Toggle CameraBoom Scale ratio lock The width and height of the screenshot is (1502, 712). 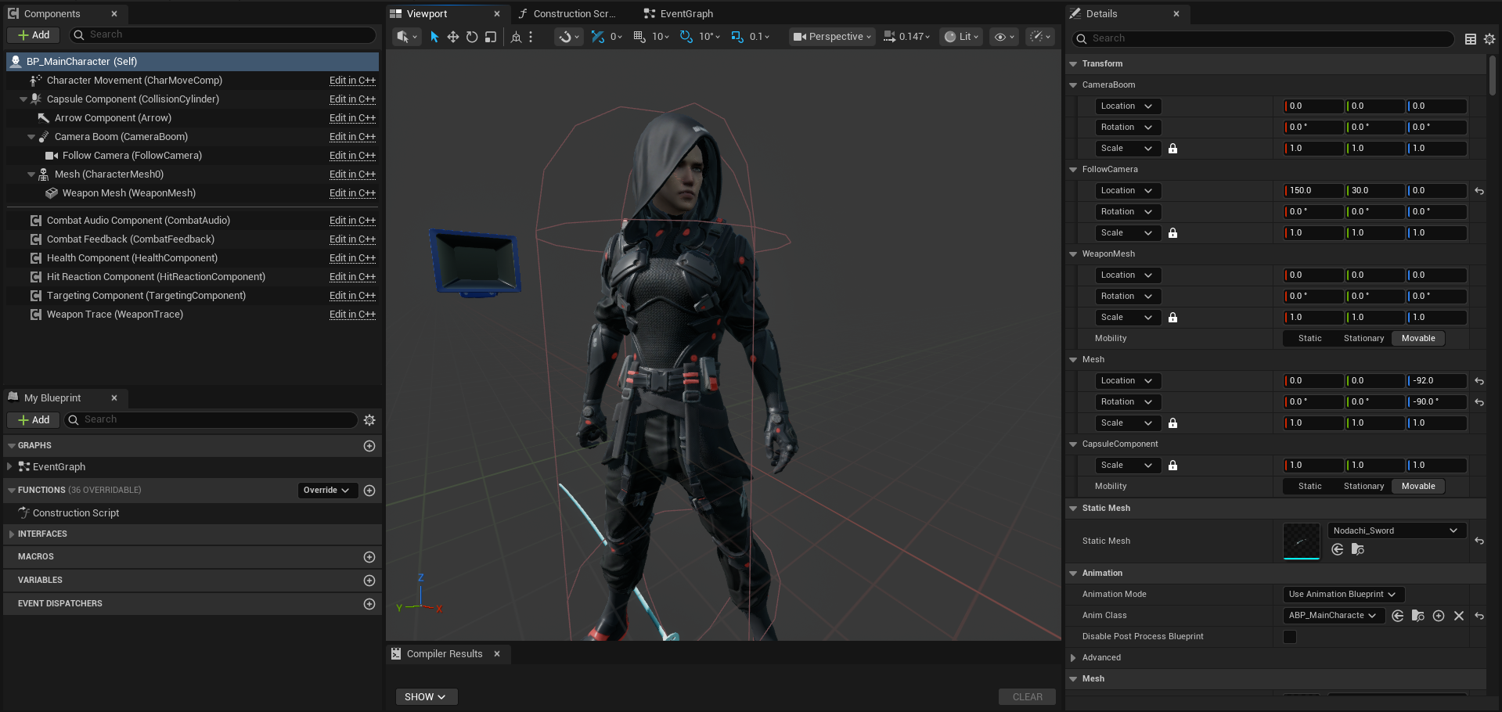pos(1172,149)
